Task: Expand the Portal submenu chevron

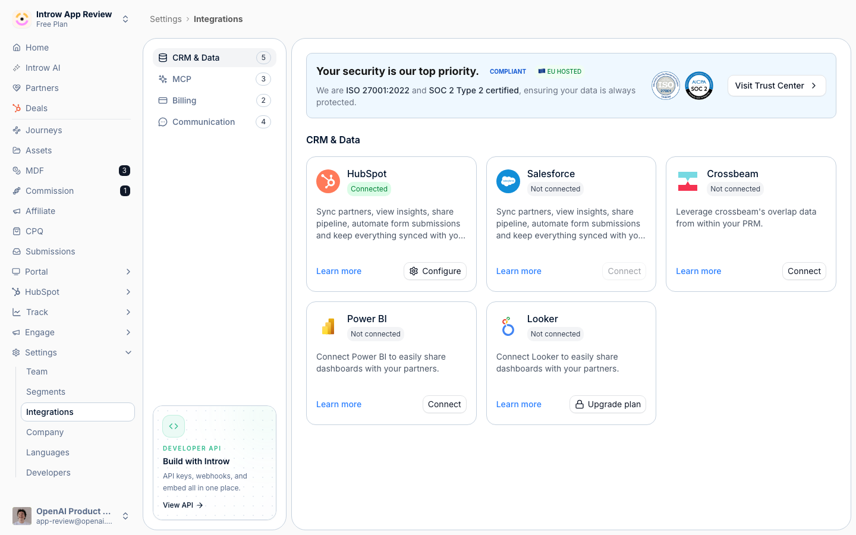Action: click(x=128, y=272)
